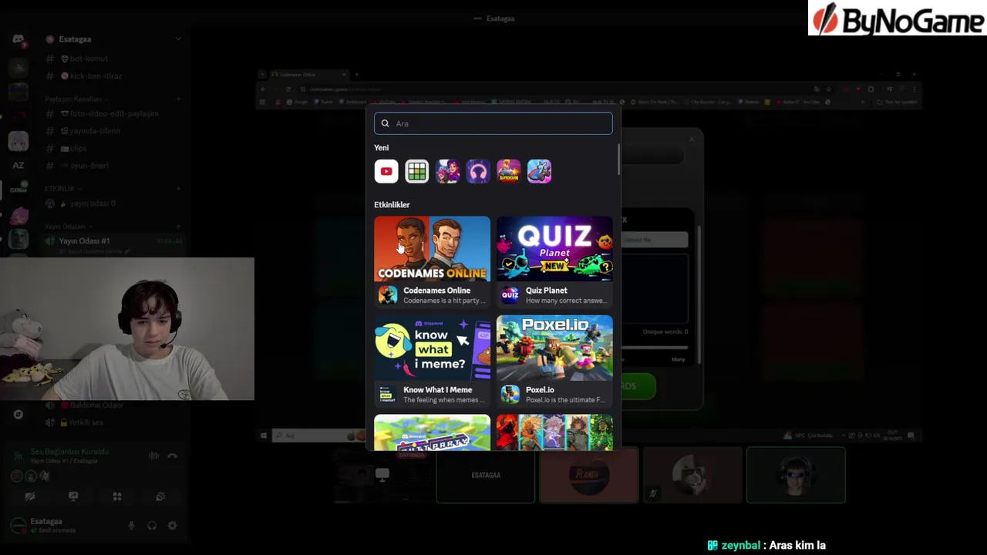Open the AZ server in the server list
Viewport: 987px width, 555px height.
tap(18, 165)
